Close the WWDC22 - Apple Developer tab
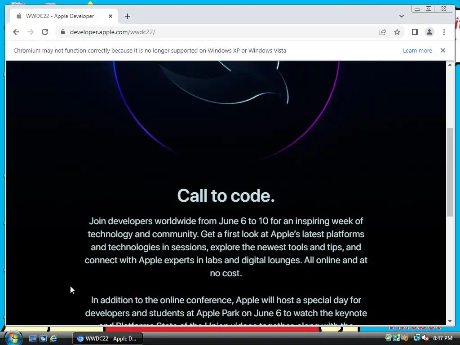 coord(111,16)
